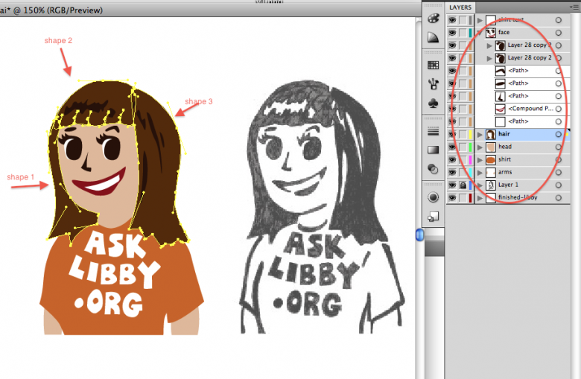The width and height of the screenshot is (581, 379).
Task: Open the Gradient panel icon
Action: (x=434, y=150)
